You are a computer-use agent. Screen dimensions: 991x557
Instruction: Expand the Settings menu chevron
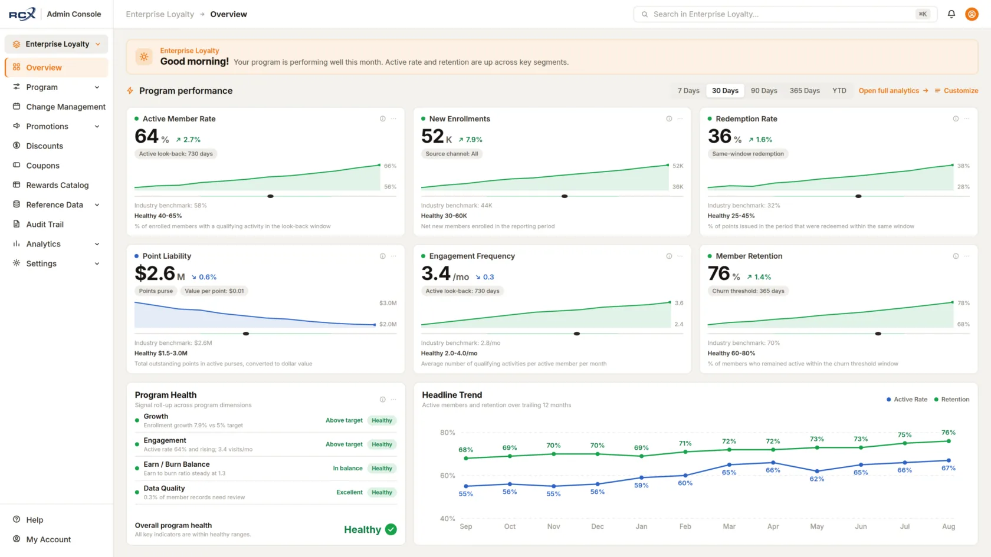97,263
